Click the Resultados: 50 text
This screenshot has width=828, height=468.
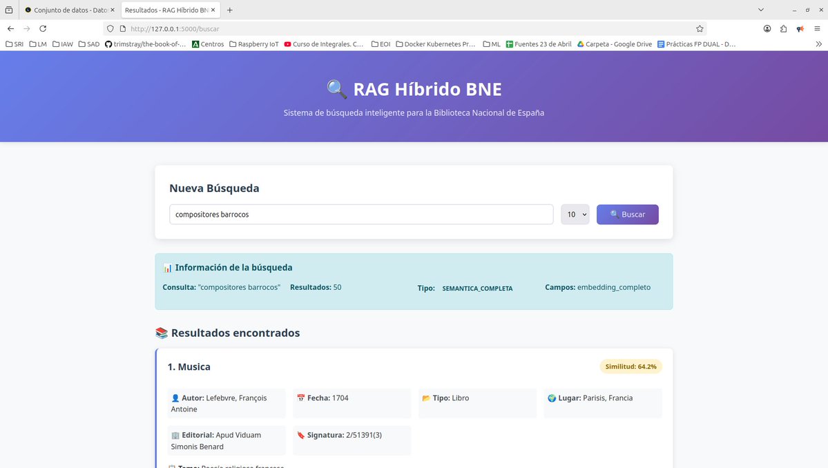[316, 288]
